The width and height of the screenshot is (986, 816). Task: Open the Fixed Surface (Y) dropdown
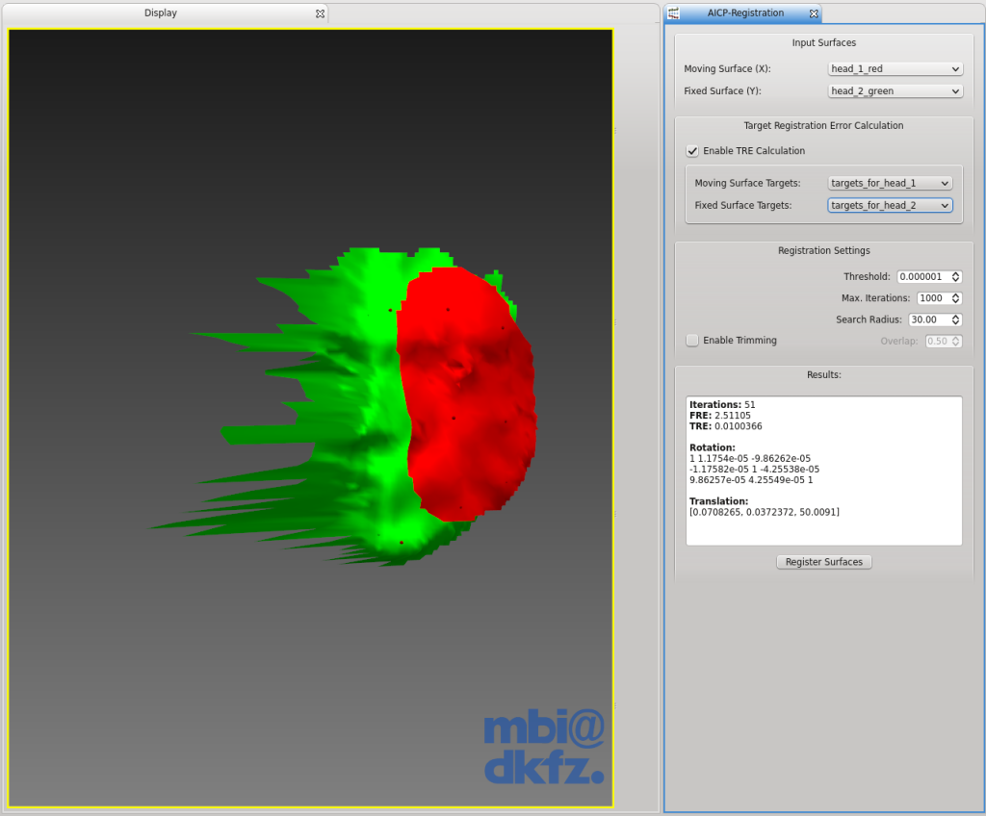(x=895, y=91)
